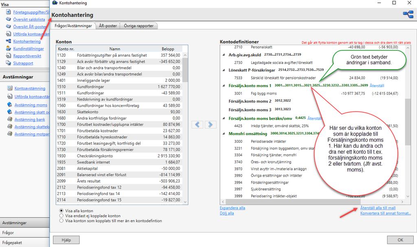
Task: Select account row 1510 Kundfordringar
Action: tap(119, 87)
